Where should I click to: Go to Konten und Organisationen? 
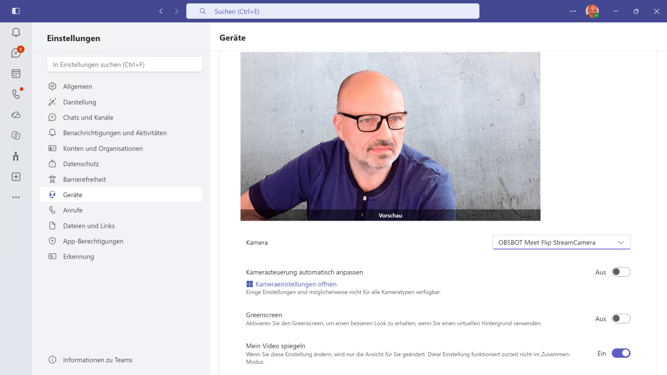tap(121, 148)
